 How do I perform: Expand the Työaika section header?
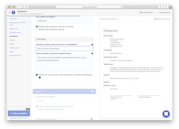click(64, 91)
